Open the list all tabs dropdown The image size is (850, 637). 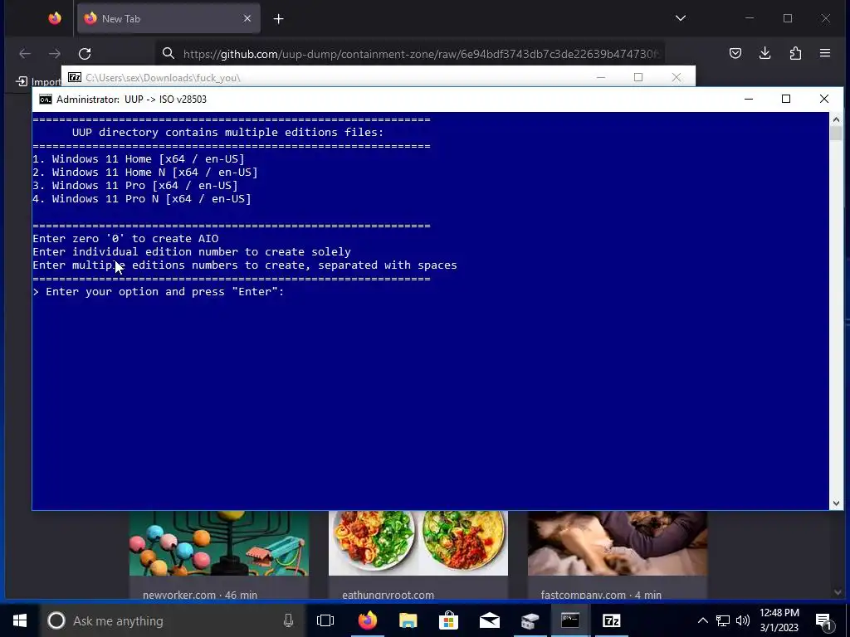click(681, 18)
